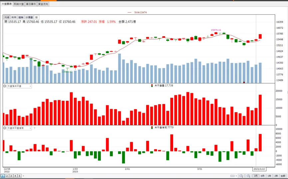Click the 漲跌 247.01 change value
The image size is (288, 179).
pos(89,22)
